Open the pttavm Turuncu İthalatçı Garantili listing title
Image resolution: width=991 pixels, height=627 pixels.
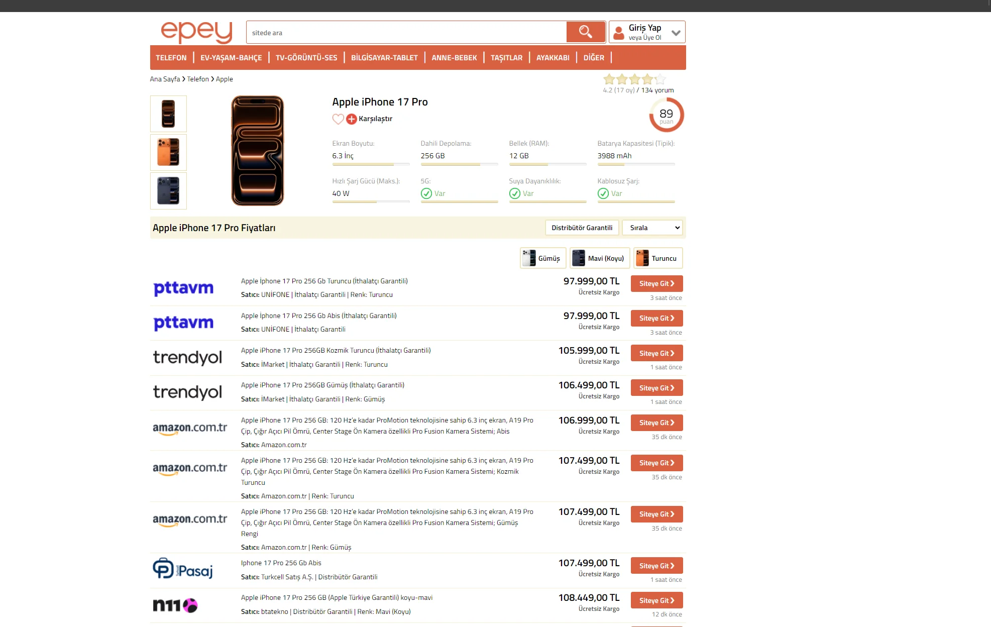[324, 281]
